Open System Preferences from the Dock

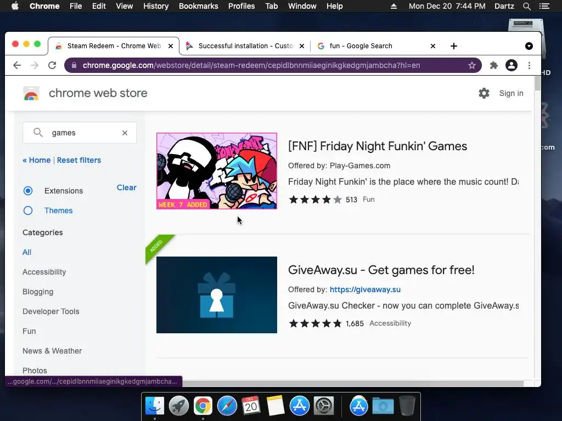coord(324,406)
